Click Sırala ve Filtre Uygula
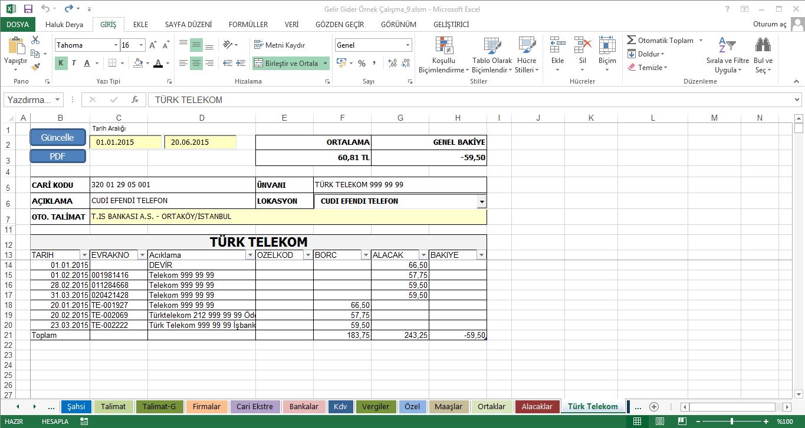Image resolution: width=805 pixels, height=428 pixels. (x=727, y=55)
